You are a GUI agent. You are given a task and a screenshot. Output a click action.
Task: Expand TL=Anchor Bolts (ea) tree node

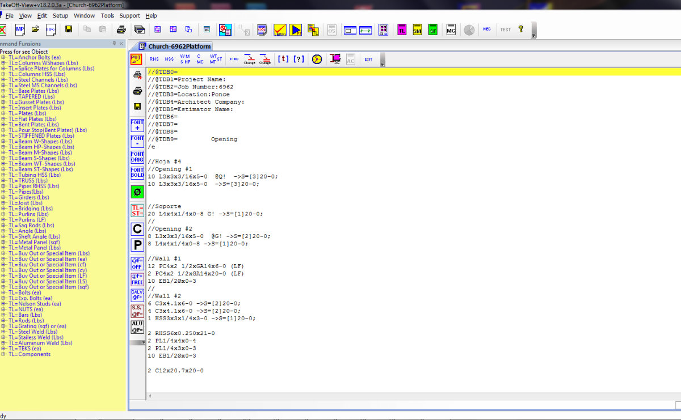(x=3, y=57)
